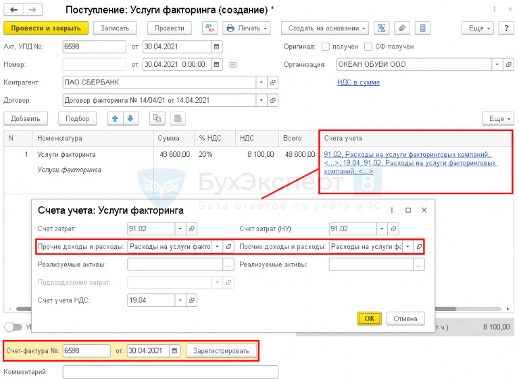
Task: Check the СФ получен checkbox
Action: tap(368, 47)
